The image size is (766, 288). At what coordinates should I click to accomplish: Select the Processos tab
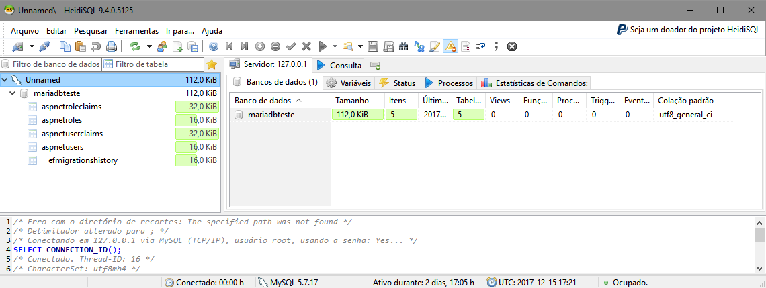[448, 83]
